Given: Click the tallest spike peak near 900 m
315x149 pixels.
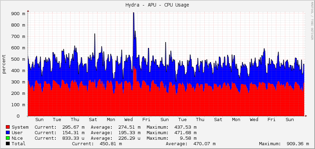Looking at the screenshot, I should pos(133,13).
